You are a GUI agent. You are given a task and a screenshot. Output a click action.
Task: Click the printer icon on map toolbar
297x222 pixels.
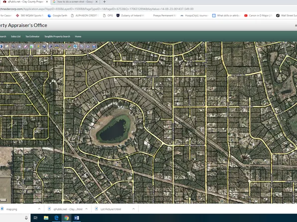pos(88,46)
